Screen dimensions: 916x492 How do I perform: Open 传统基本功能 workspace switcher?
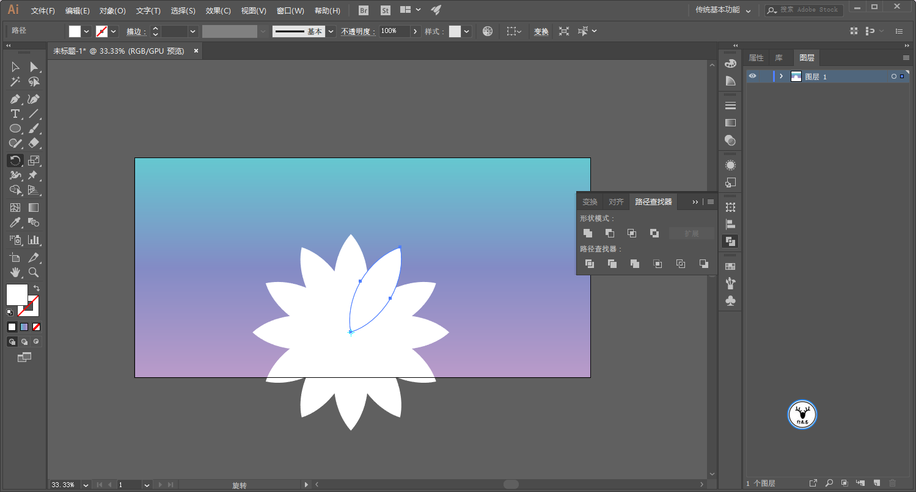723,10
